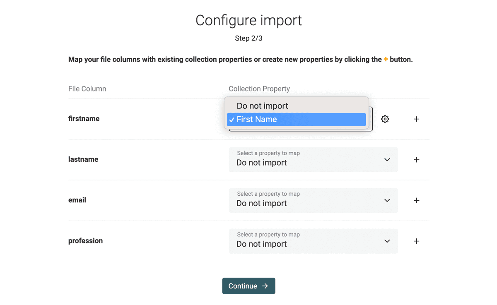This screenshot has height=305, width=497.
Task: Open email property mapping dropdown
Action: [x=314, y=200]
